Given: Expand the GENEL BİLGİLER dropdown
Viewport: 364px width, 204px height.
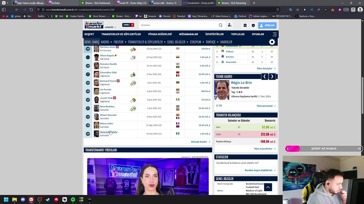Looking at the screenshot, I should coord(178,42).
